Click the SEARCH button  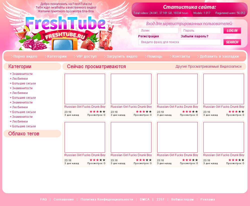pyautogui.click(x=232, y=42)
